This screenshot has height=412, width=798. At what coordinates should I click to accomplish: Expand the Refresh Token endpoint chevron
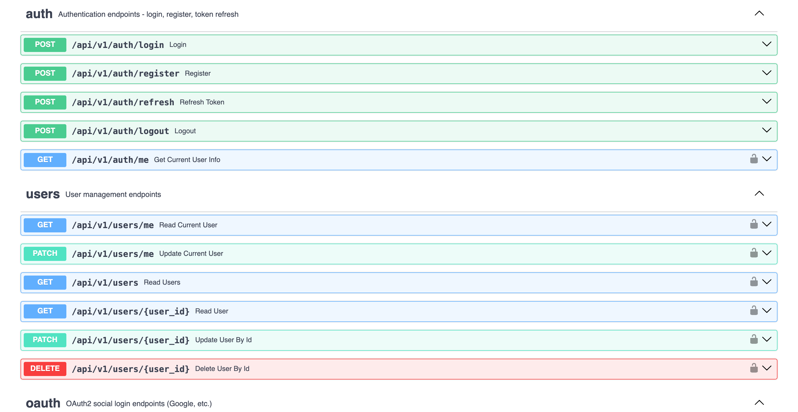pos(767,102)
